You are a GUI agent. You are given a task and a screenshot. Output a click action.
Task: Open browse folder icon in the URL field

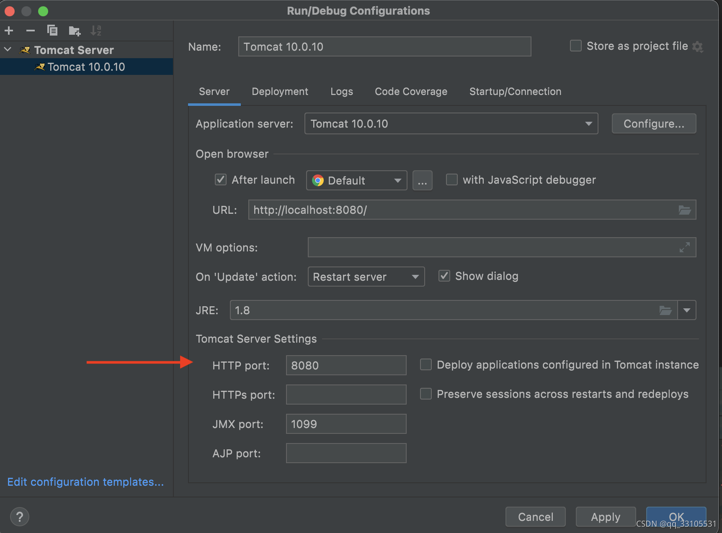tap(684, 210)
